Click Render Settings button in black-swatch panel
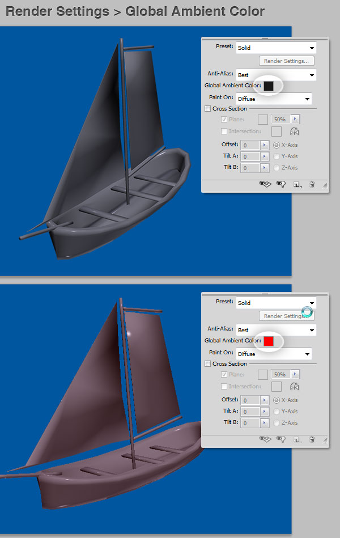Image resolution: width=340 pixels, height=538 pixels. (287, 61)
